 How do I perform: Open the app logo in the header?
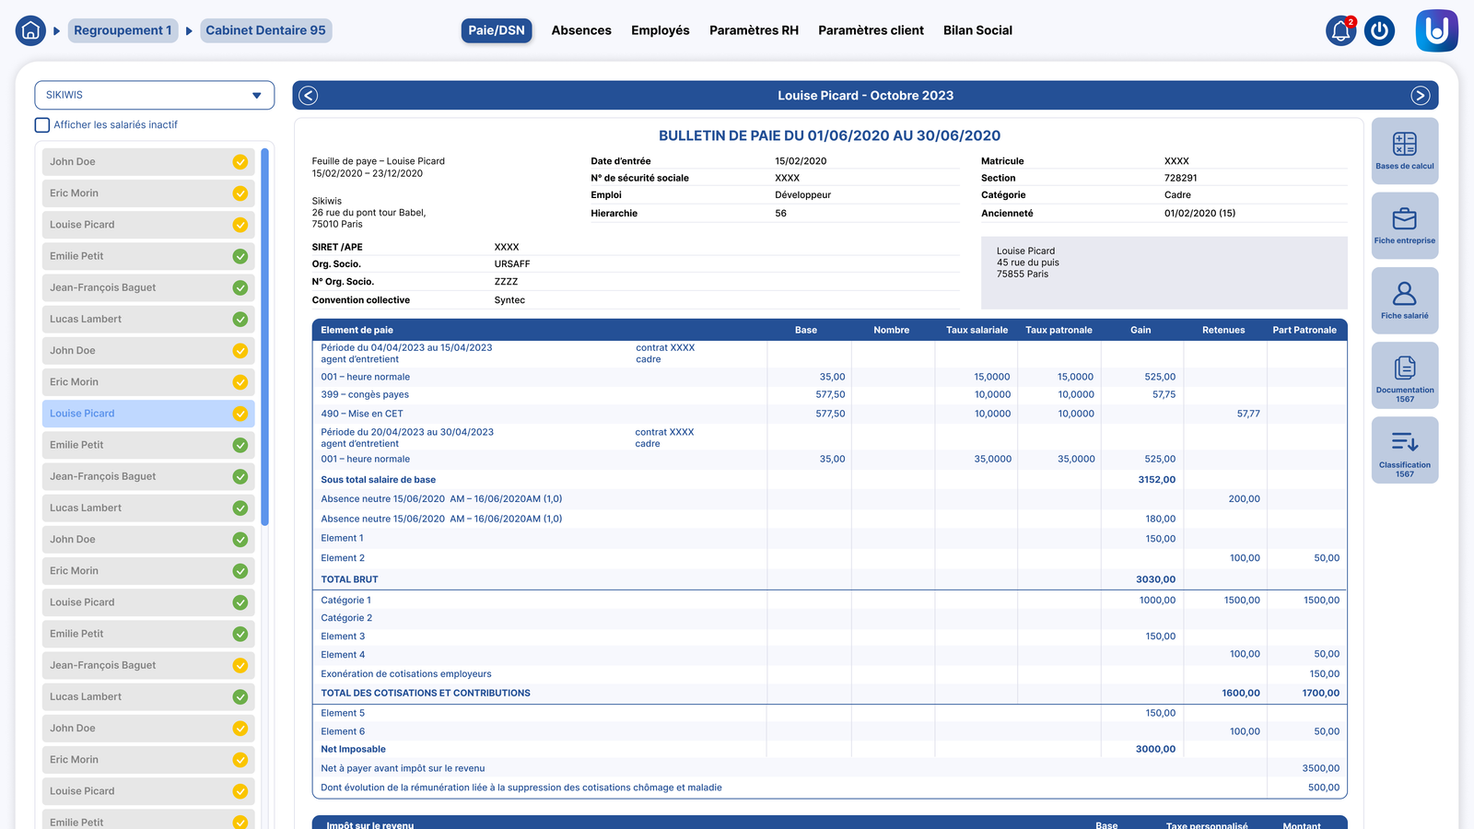[x=1437, y=30]
